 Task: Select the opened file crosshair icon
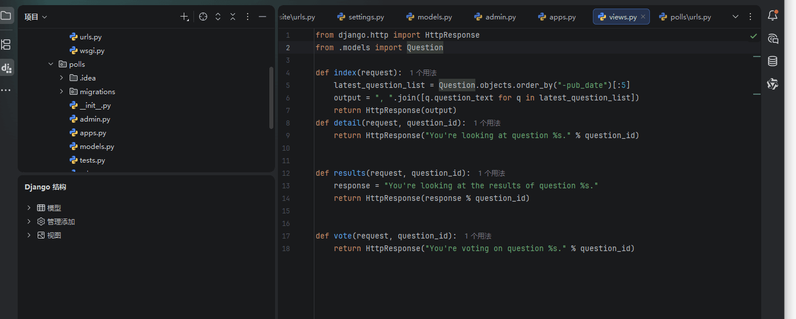point(203,17)
